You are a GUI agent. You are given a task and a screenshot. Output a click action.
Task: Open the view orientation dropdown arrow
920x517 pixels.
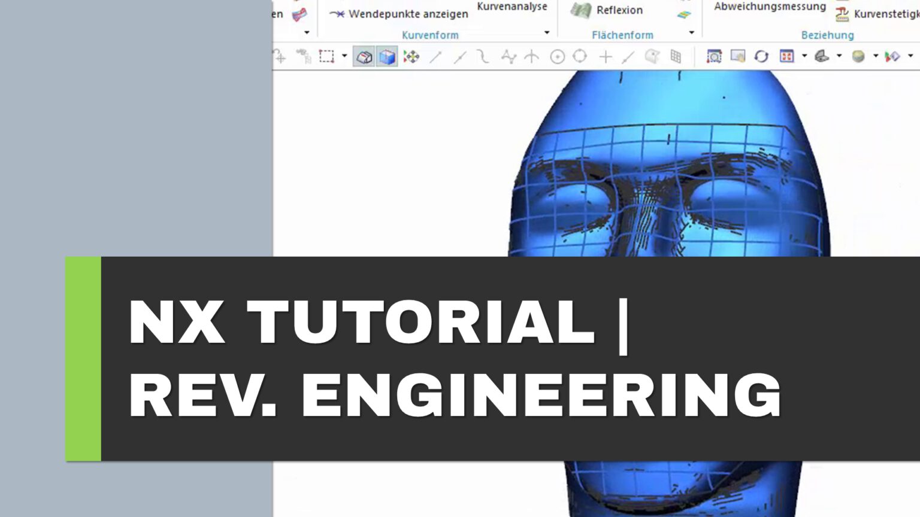(804, 56)
